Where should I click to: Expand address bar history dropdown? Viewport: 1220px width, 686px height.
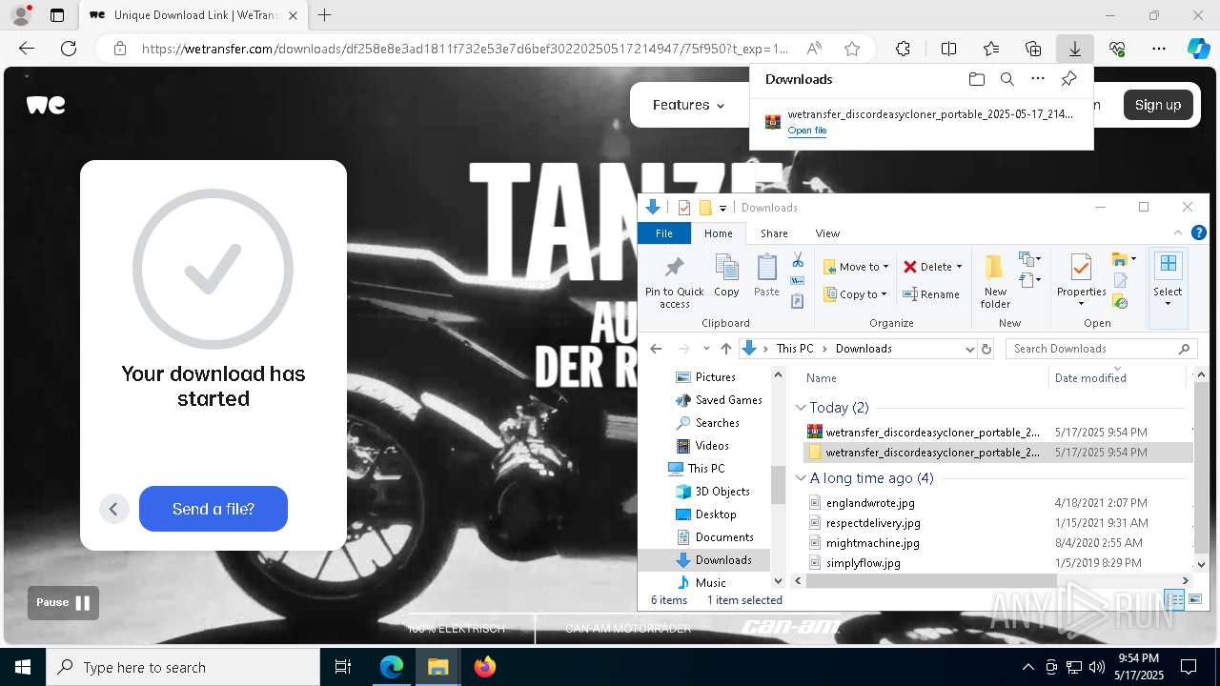click(970, 349)
